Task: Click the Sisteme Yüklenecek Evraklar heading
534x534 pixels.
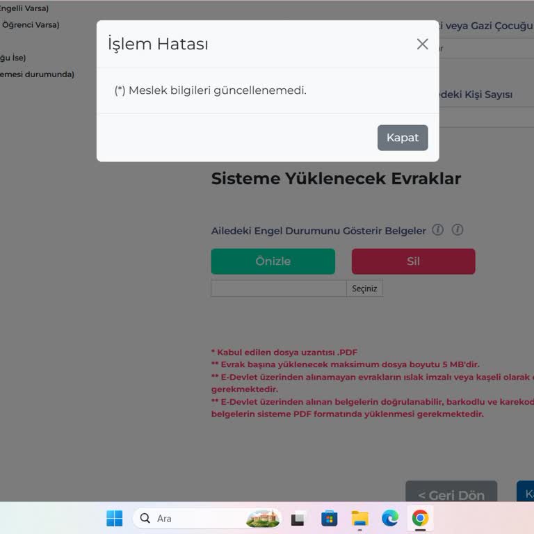Action: [x=336, y=179]
